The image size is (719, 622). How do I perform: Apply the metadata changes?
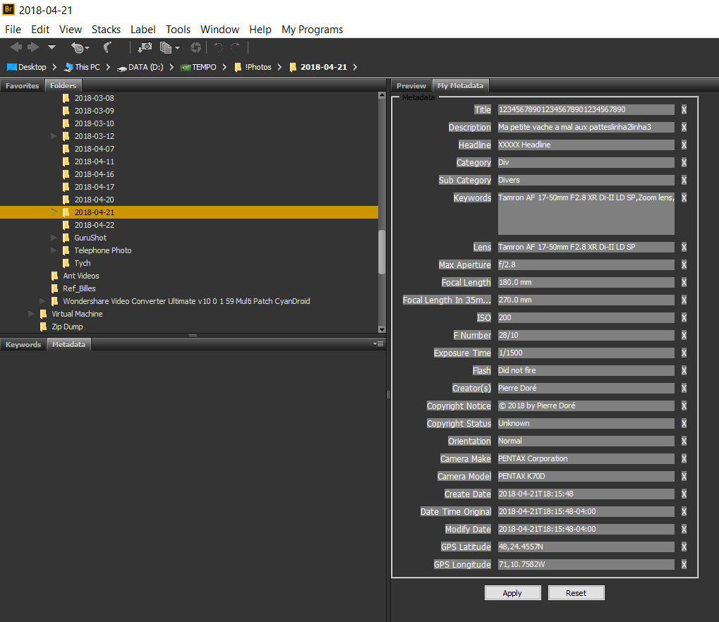coord(512,592)
